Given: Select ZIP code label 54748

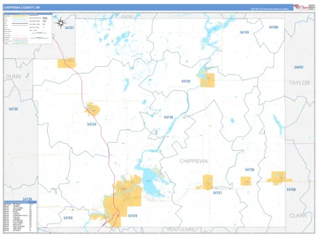Looking at the screenshot, I should click(168, 117).
